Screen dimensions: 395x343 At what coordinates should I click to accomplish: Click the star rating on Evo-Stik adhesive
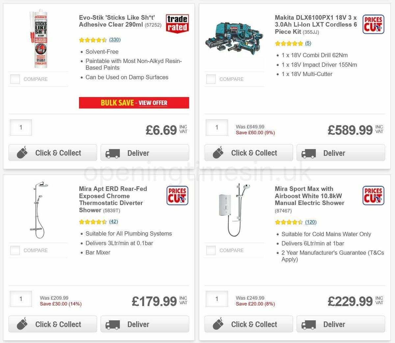point(93,40)
